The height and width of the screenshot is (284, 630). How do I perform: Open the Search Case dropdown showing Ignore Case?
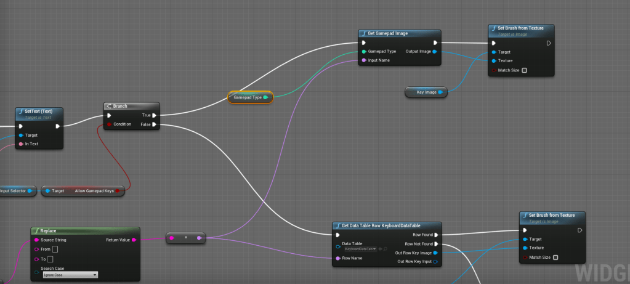[69, 275]
